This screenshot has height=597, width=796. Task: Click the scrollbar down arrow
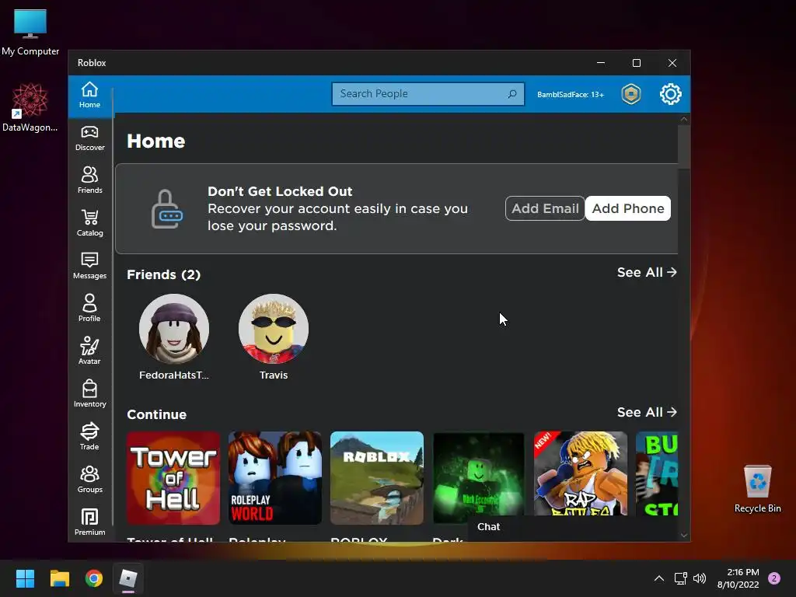tap(684, 535)
